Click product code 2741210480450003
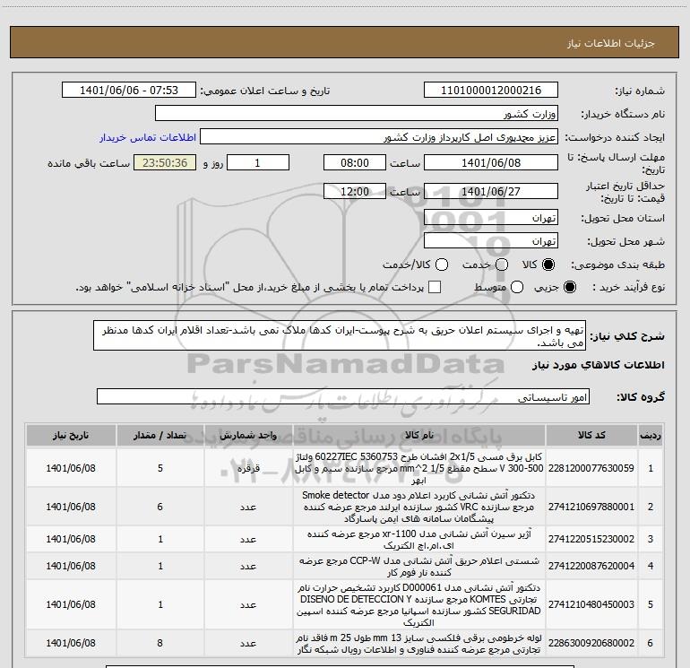690x668 pixels. [591, 604]
